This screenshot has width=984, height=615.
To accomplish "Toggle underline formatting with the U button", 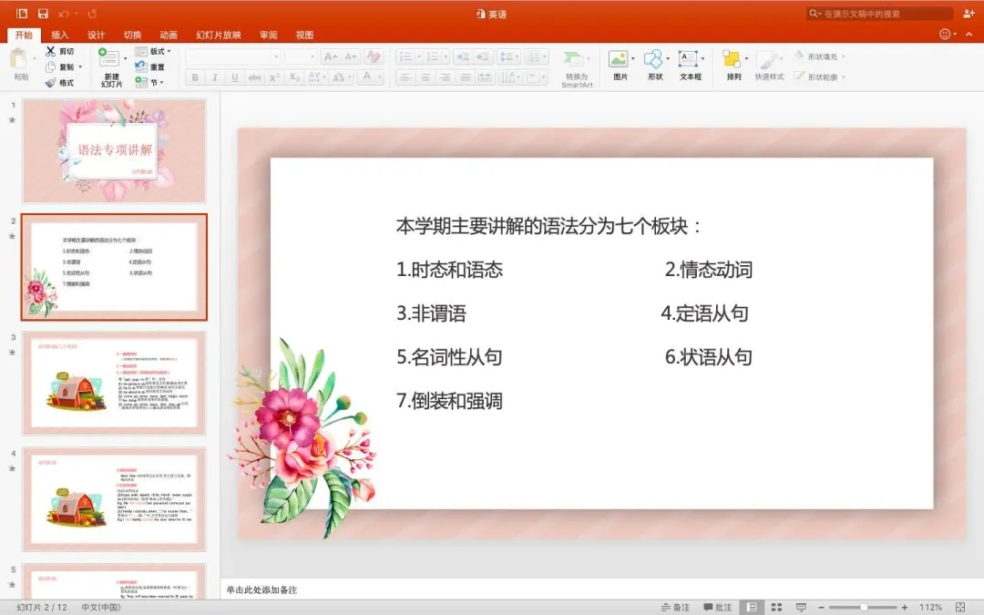I will 235,77.
